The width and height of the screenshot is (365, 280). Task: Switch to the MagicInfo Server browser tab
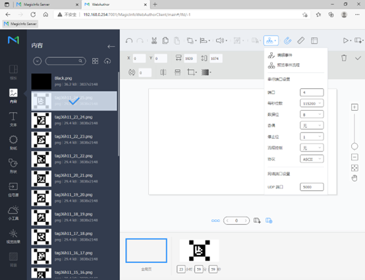pyautogui.click(x=47, y=5)
